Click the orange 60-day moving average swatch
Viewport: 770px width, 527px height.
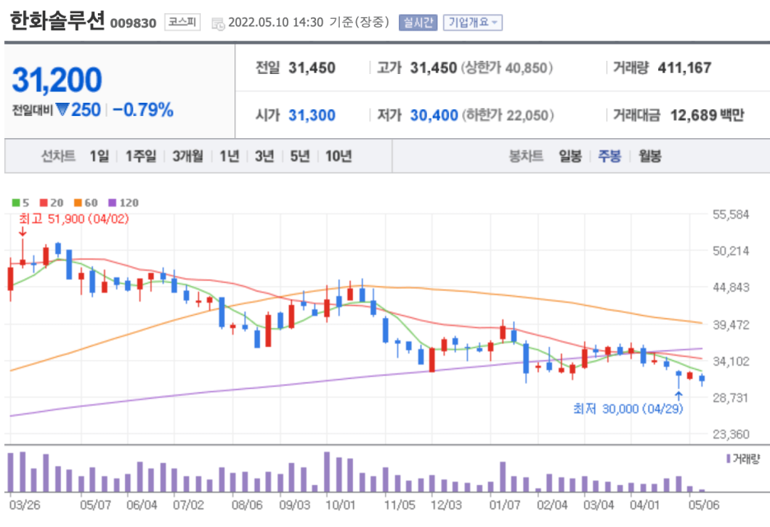tap(78, 202)
